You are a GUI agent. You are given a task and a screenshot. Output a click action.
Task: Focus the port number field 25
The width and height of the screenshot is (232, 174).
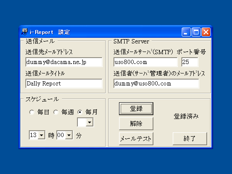[190, 62]
